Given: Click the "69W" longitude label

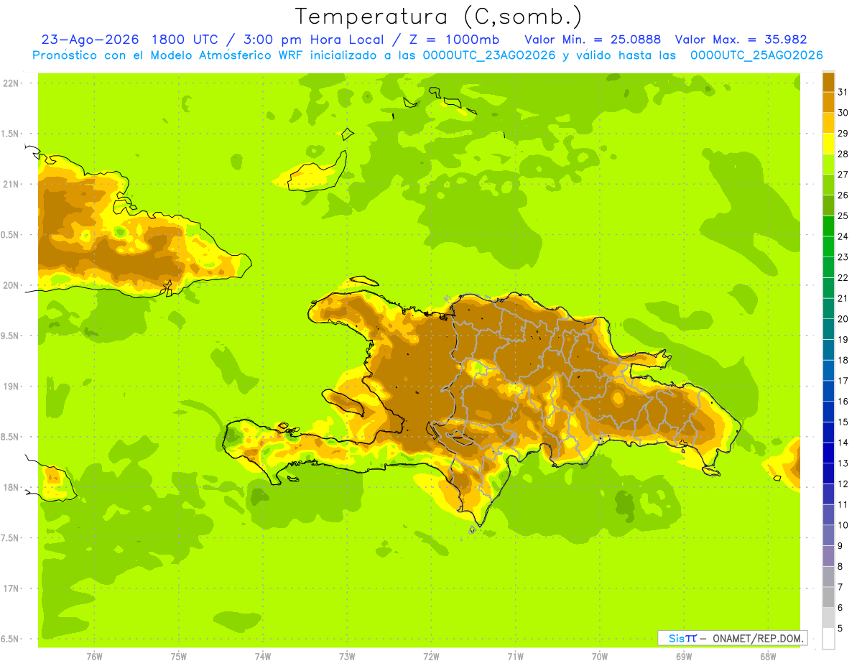Looking at the screenshot, I should click(x=684, y=657).
